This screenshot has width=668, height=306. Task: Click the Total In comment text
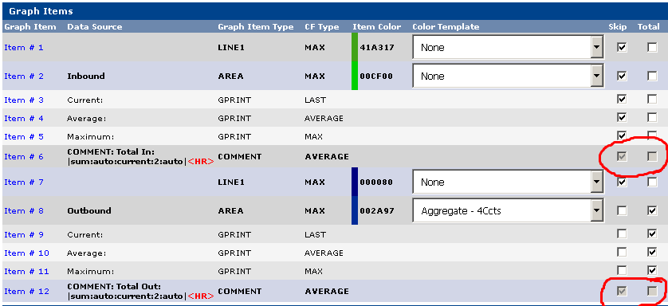[140, 157]
